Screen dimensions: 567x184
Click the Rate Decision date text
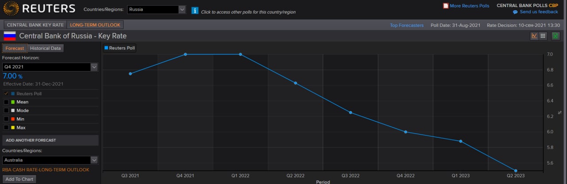524,25
